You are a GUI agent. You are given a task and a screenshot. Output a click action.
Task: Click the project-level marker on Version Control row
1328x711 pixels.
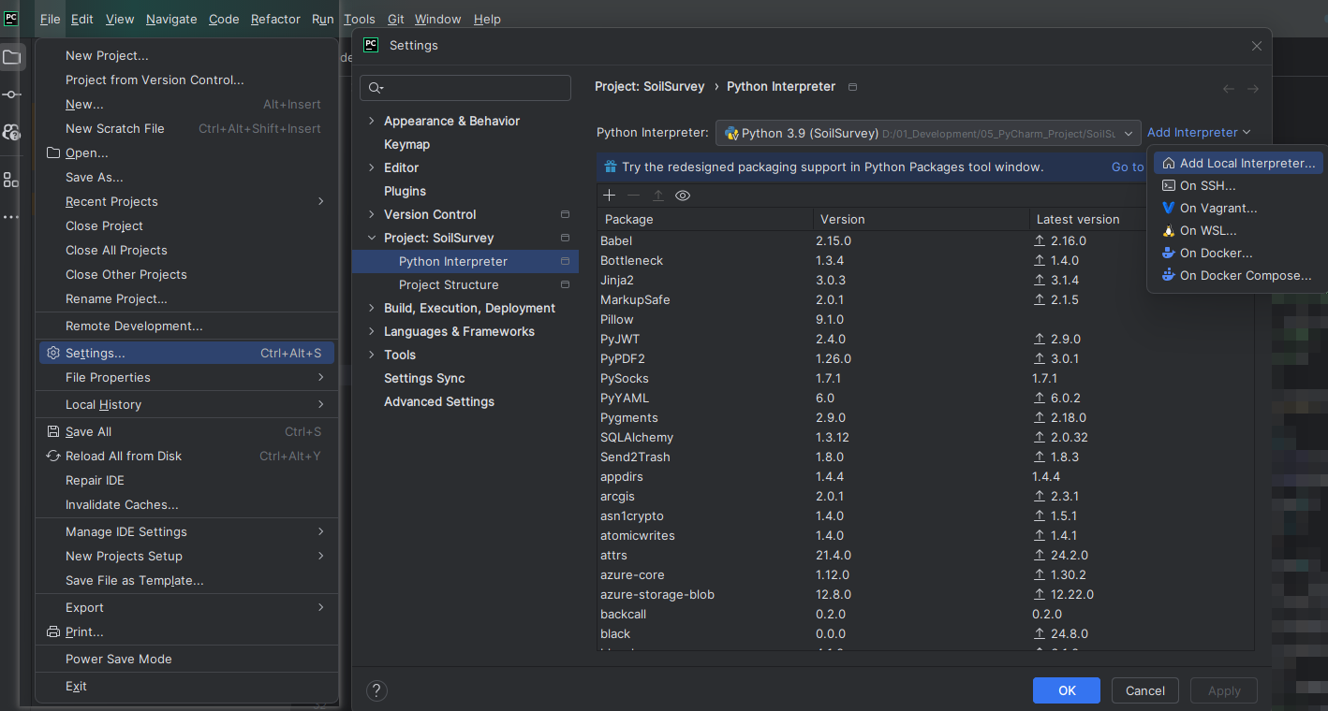click(565, 214)
